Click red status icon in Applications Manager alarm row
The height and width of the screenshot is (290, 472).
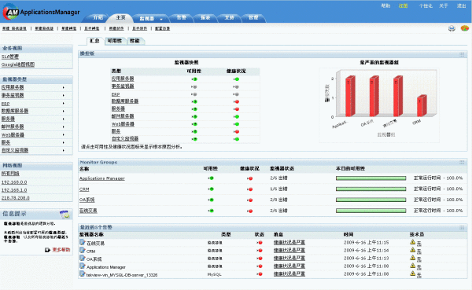(260, 266)
